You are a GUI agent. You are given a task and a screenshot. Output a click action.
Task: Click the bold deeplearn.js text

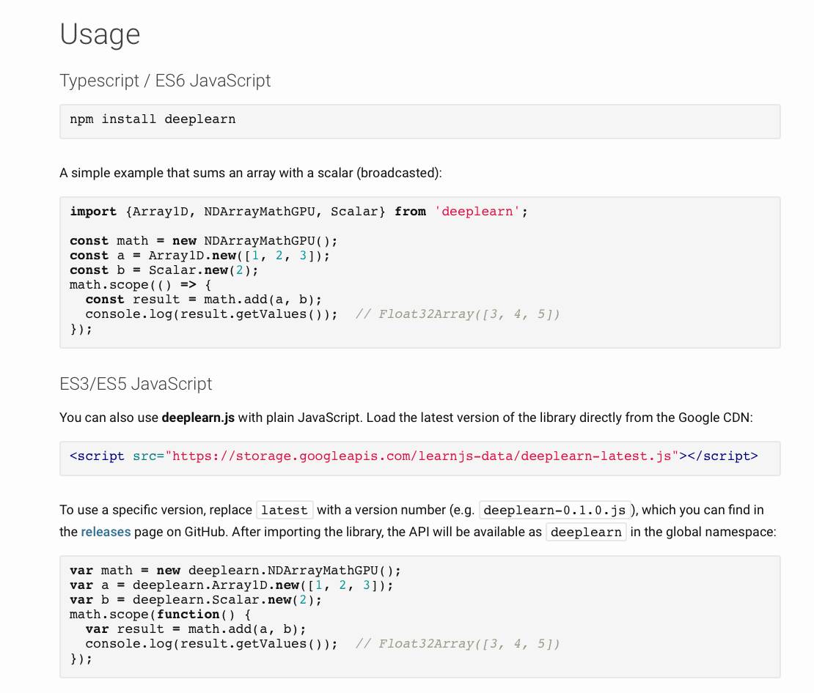[198, 418]
